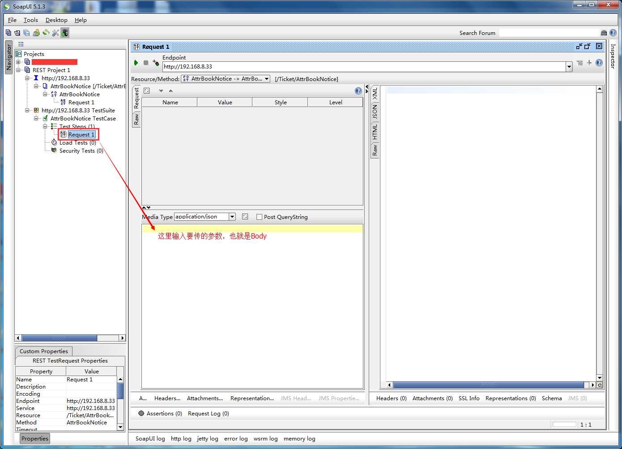Open Request Log (0) panel
This screenshot has height=449, width=622.
click(209, 413)
